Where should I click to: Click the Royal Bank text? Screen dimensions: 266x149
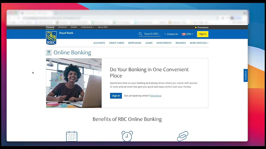(66, 33)
